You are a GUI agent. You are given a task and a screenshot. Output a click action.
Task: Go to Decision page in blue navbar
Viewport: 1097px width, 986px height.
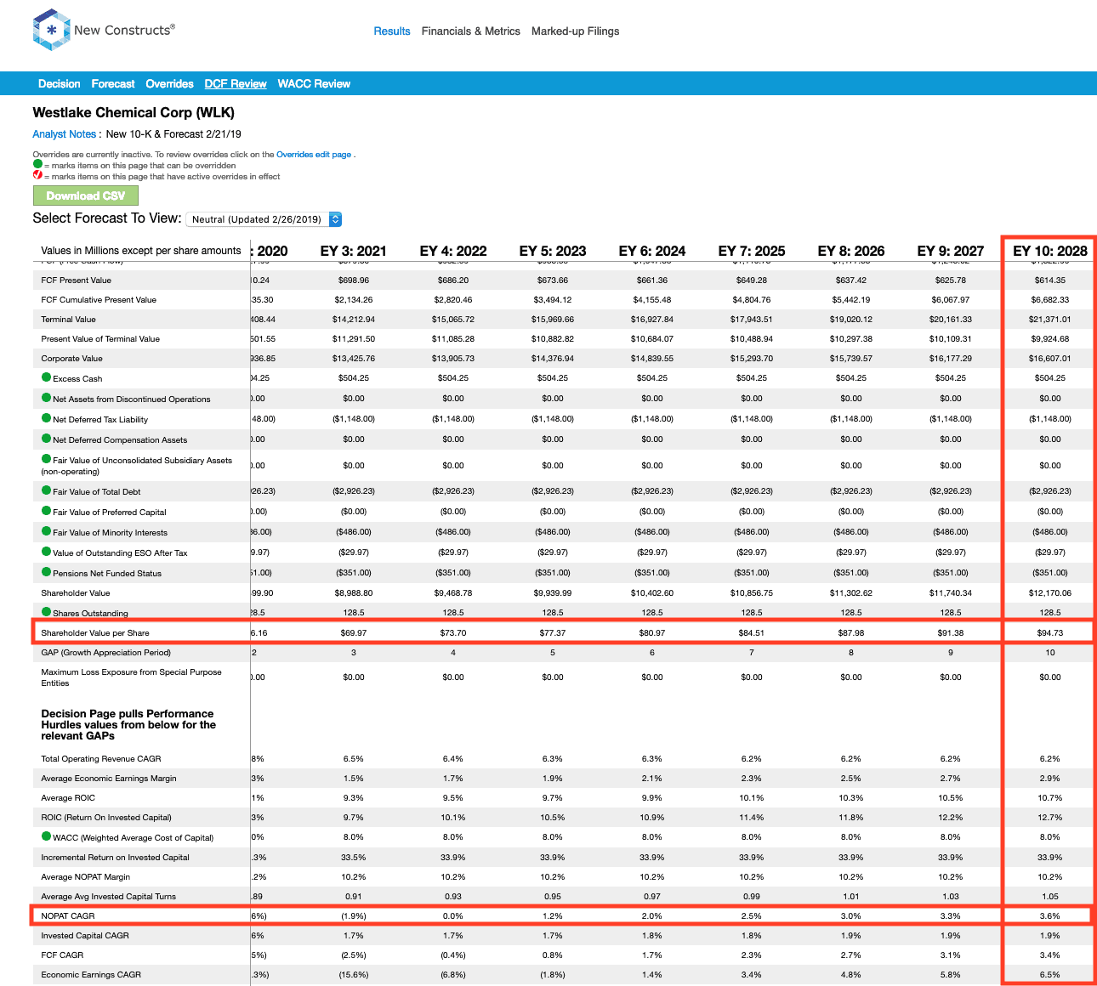click(60, 84)
